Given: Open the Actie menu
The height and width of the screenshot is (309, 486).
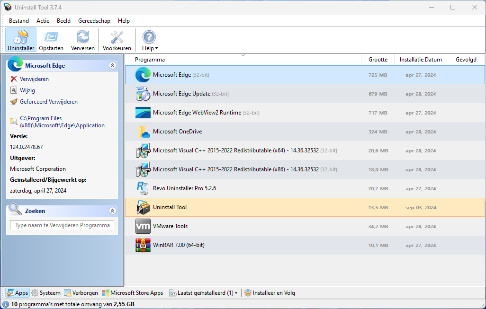Looking at the screenshot, I should (43, 21).
